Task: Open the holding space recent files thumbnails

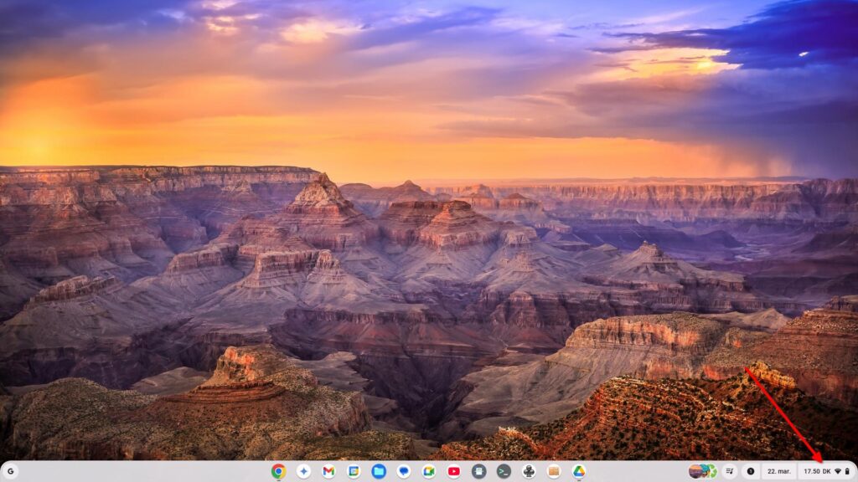Action: tap(702, 471)
